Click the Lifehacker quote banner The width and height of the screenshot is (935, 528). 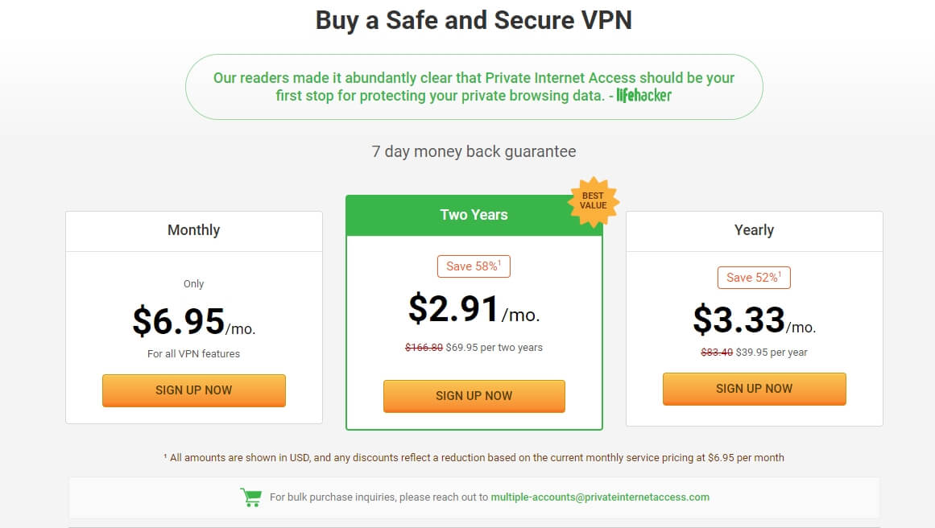tap(474, 87)
